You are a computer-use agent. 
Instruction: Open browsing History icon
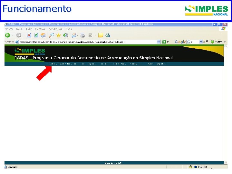[x=65, y=35]
